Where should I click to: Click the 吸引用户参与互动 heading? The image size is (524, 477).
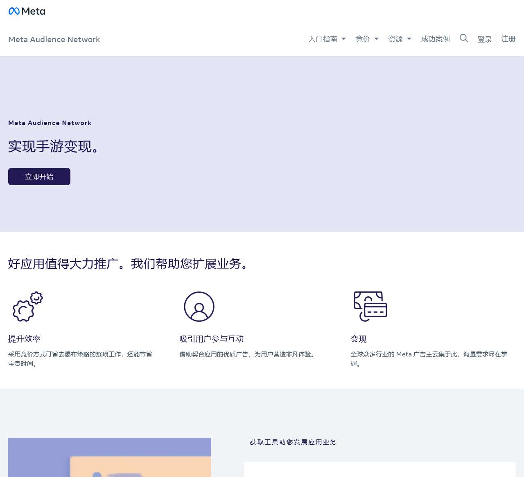212,339
